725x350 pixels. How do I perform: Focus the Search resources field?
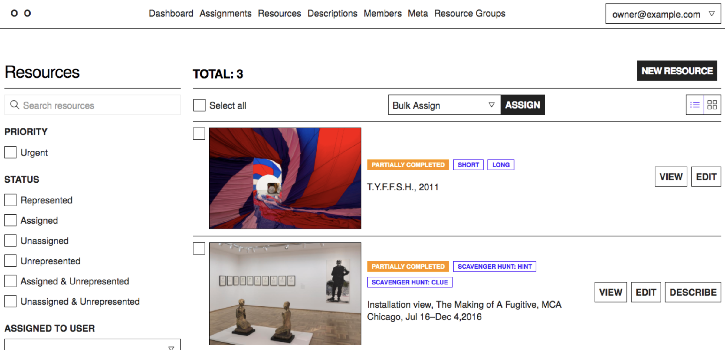92,105
